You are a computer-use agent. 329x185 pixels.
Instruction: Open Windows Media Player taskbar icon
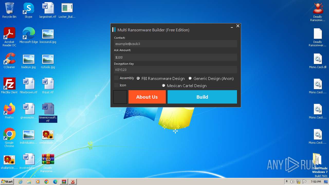[x=38, y=182]
